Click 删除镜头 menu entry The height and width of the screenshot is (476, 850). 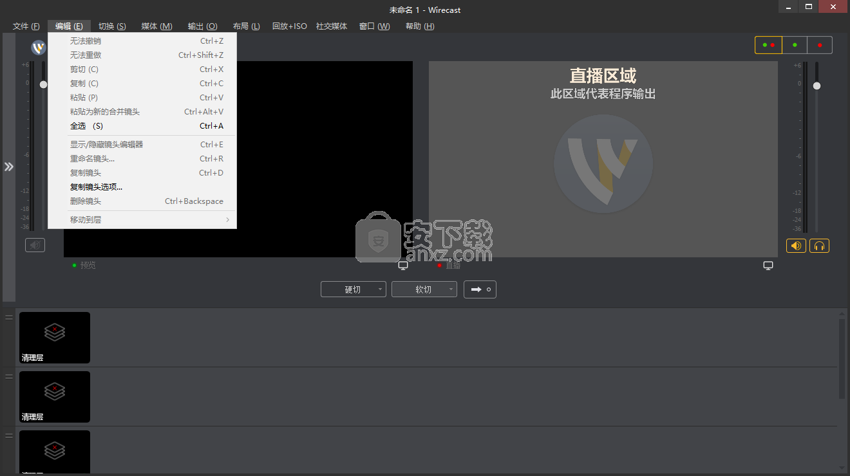[142, 201]
